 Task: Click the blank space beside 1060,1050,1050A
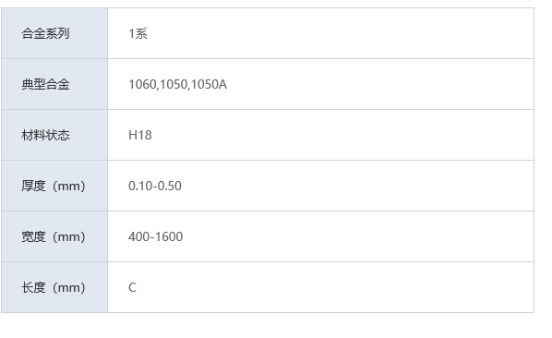(x=380, y=84)
